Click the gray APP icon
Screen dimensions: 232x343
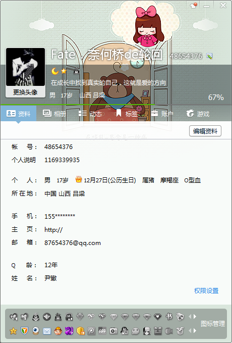tap(102, 331)
